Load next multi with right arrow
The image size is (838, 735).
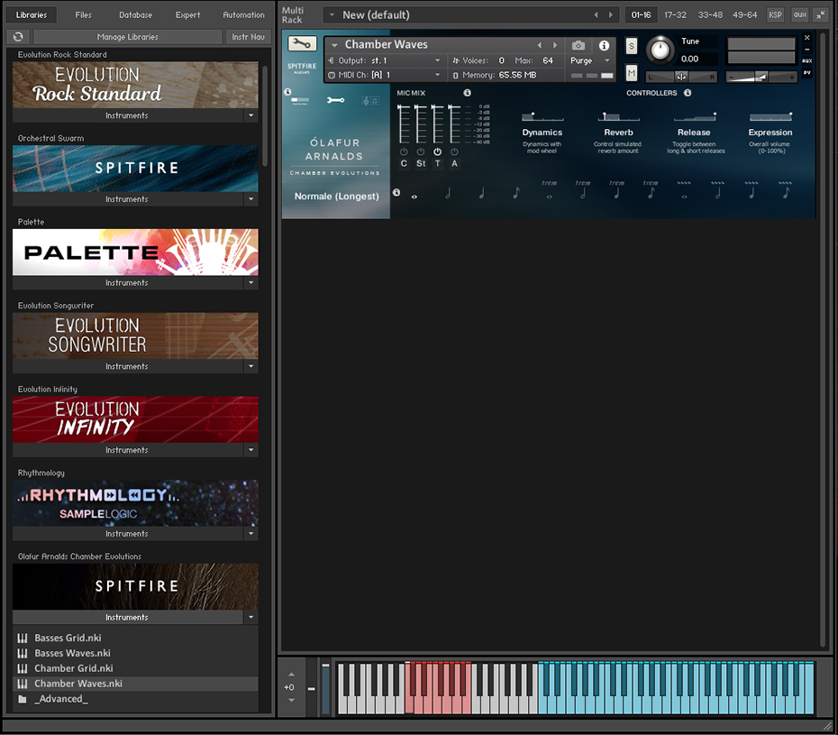point(611,15)
